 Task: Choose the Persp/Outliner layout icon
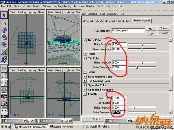click(4, 83)
